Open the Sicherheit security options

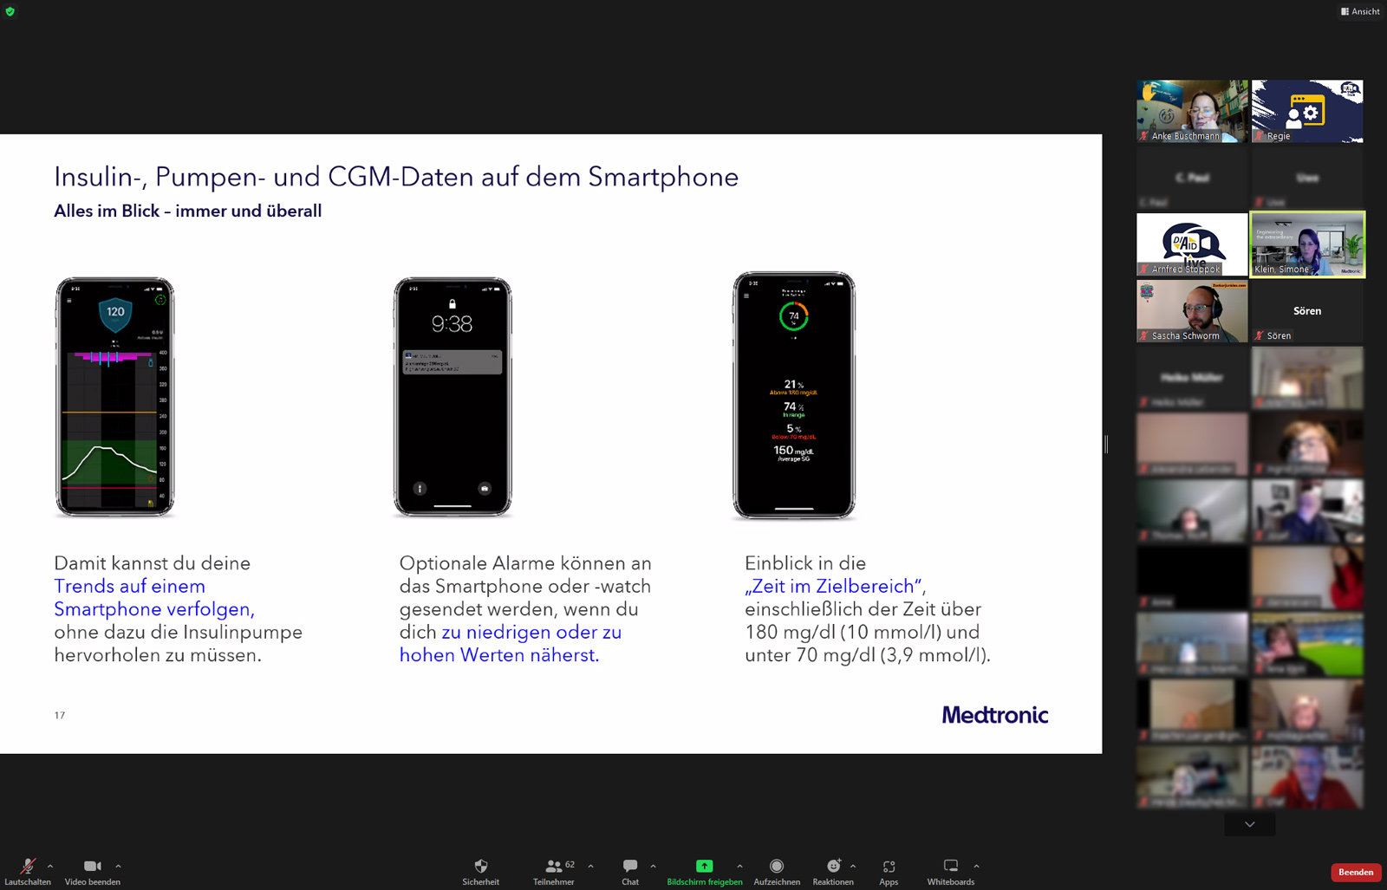(x=480, y=871)
